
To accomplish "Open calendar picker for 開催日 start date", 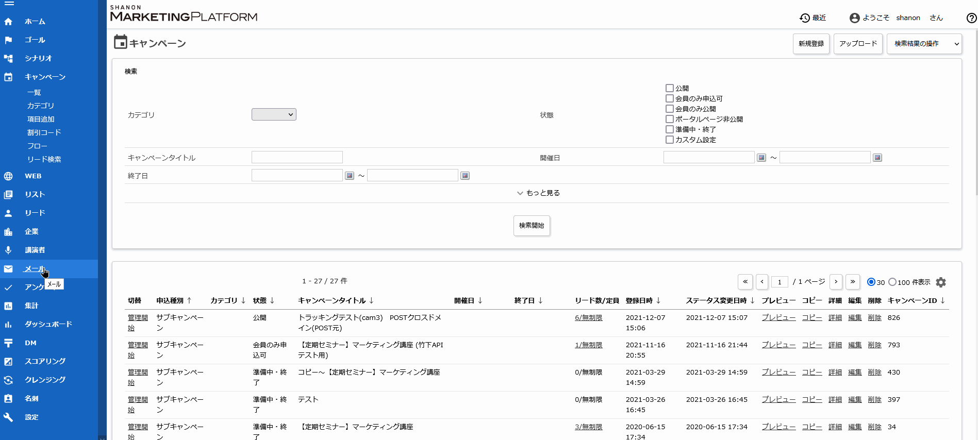I will point(761,158).
